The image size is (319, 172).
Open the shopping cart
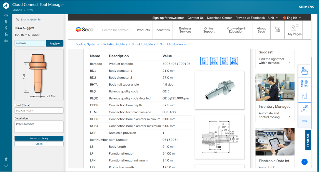pos(277,30)
